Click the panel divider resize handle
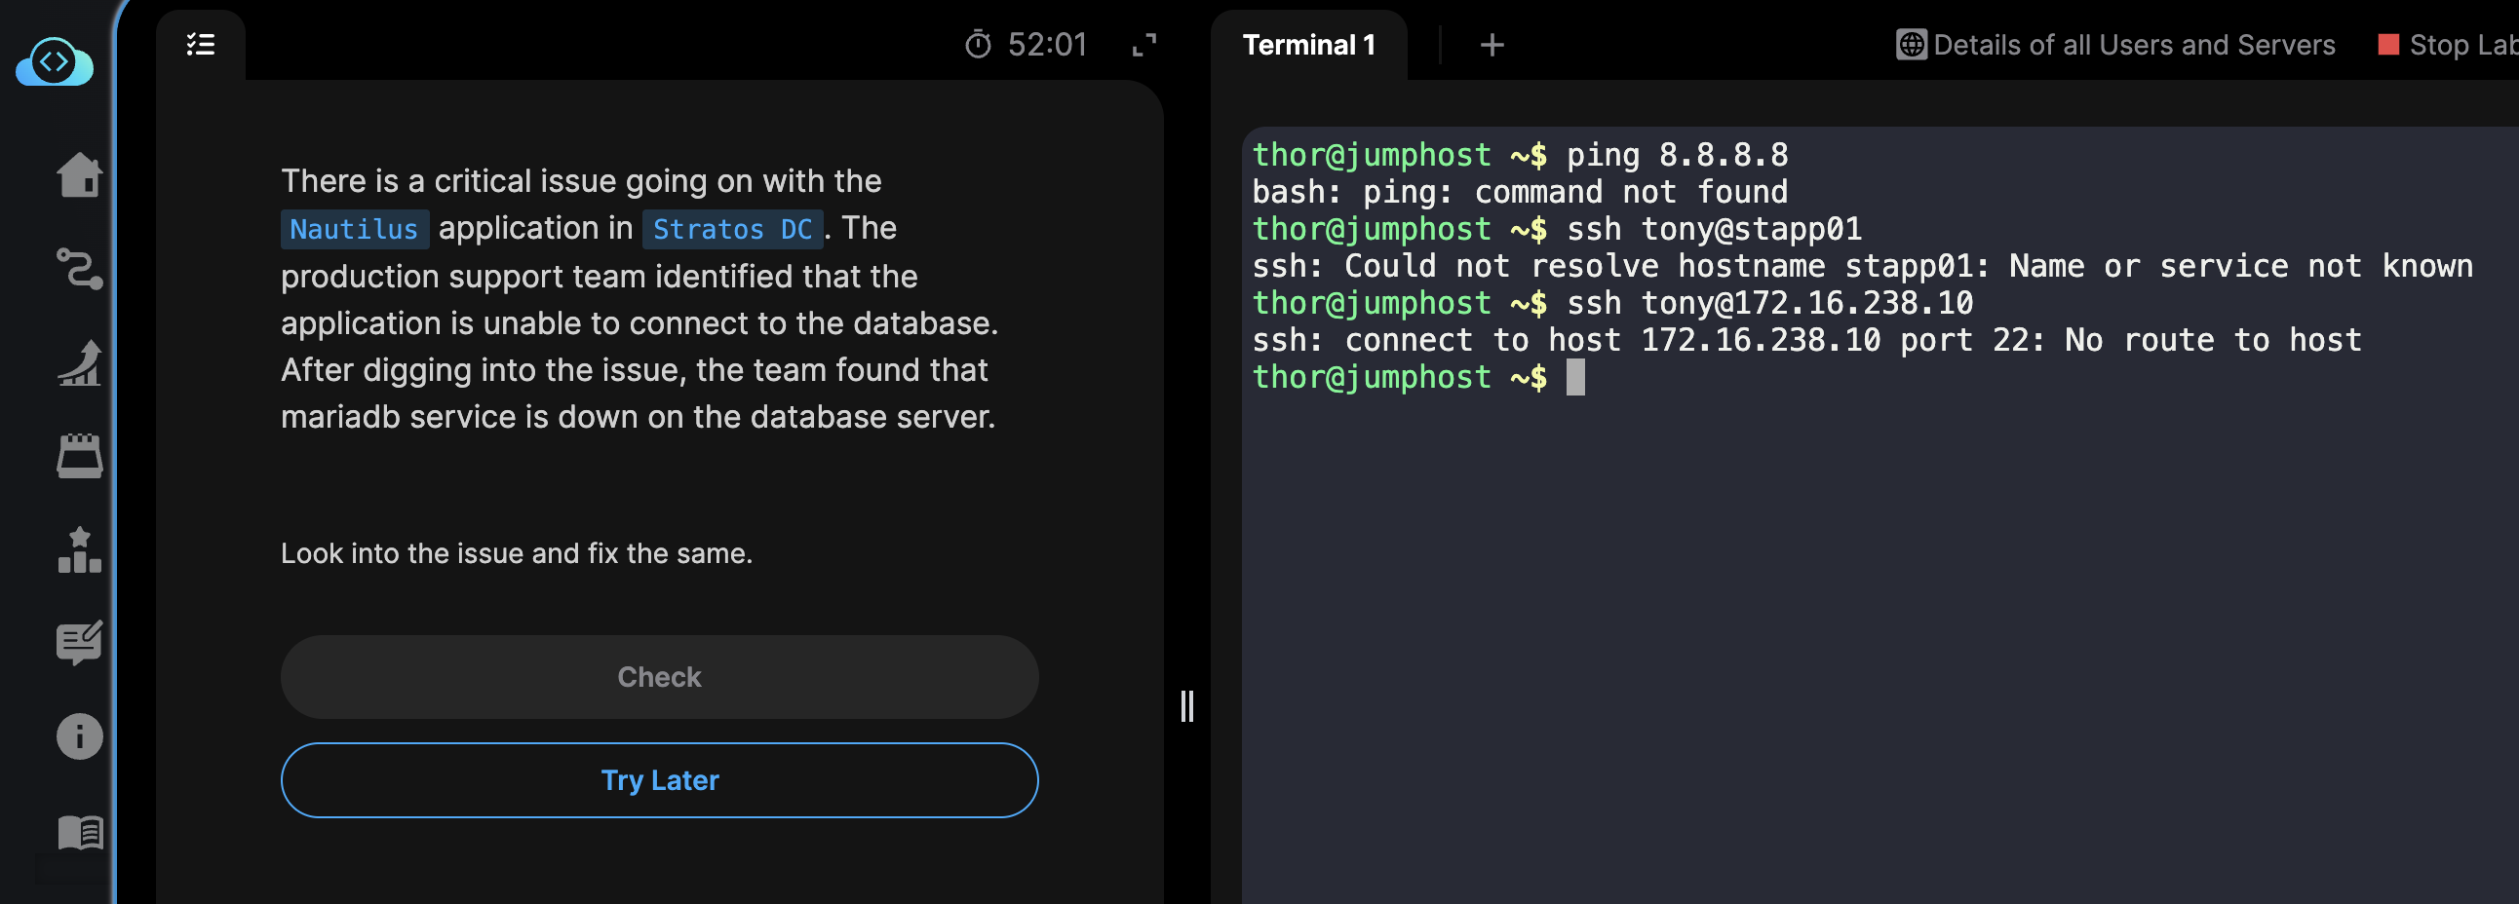 pos(1186,705)
